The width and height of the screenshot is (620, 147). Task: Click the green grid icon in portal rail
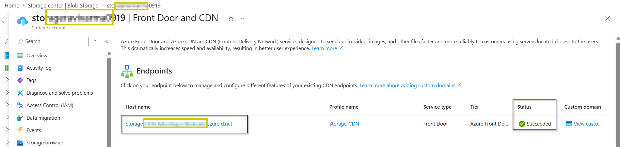7,68
